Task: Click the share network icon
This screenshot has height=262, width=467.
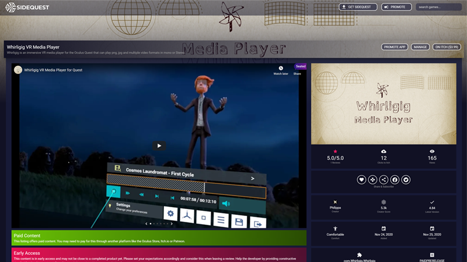Action: pos(384,179)
